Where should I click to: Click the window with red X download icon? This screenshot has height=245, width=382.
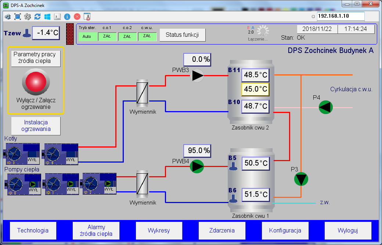pyautogui.click(x=87, y=17)
